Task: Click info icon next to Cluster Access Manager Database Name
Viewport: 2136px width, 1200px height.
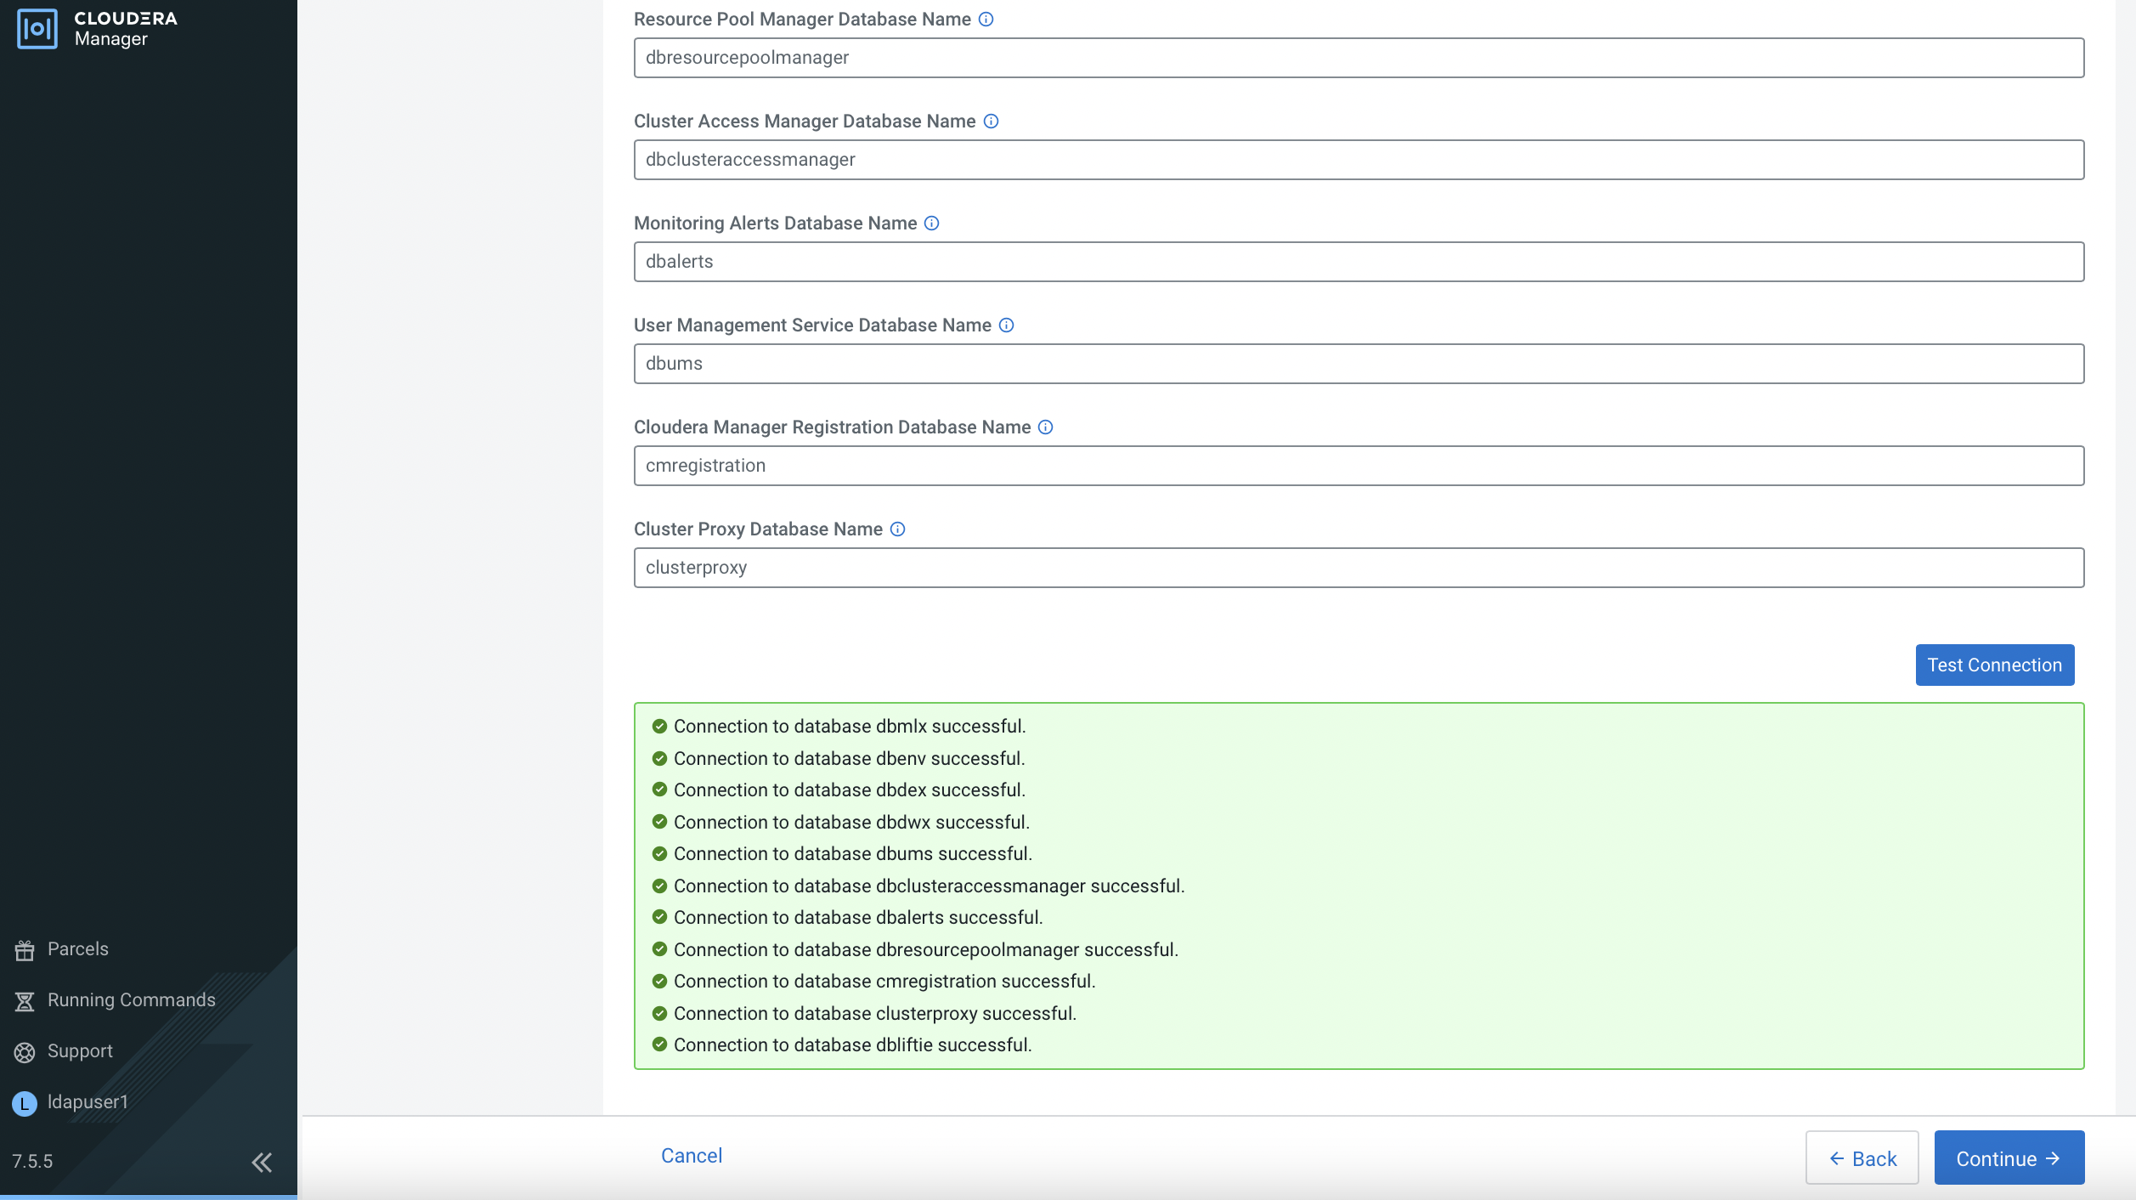Action: click(991, 122)
